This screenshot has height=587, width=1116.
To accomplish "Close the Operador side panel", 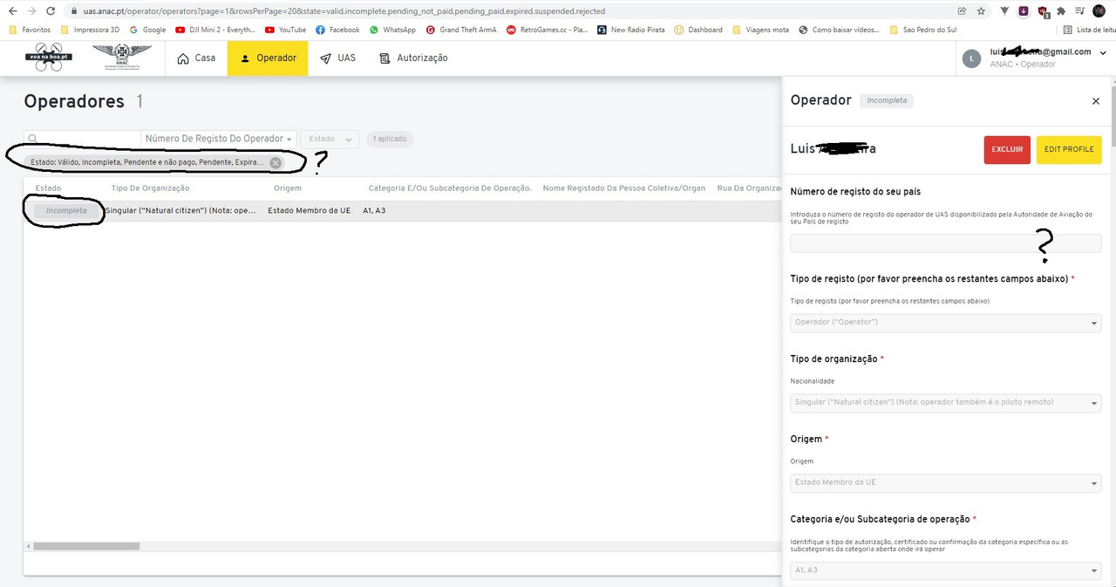I will pyautogui.click(x=1096, y=101).
